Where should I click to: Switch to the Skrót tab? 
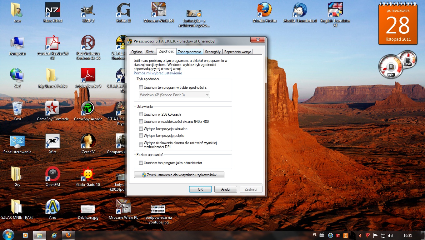[150, 52]
